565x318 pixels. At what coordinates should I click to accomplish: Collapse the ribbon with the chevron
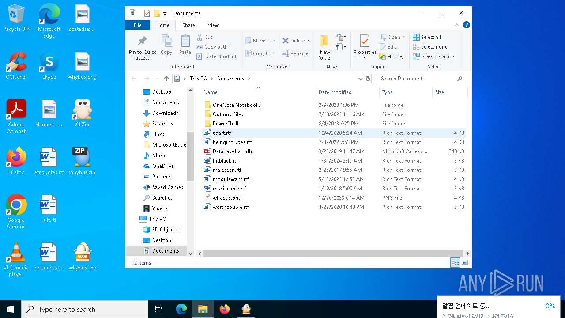pos(457,25)
